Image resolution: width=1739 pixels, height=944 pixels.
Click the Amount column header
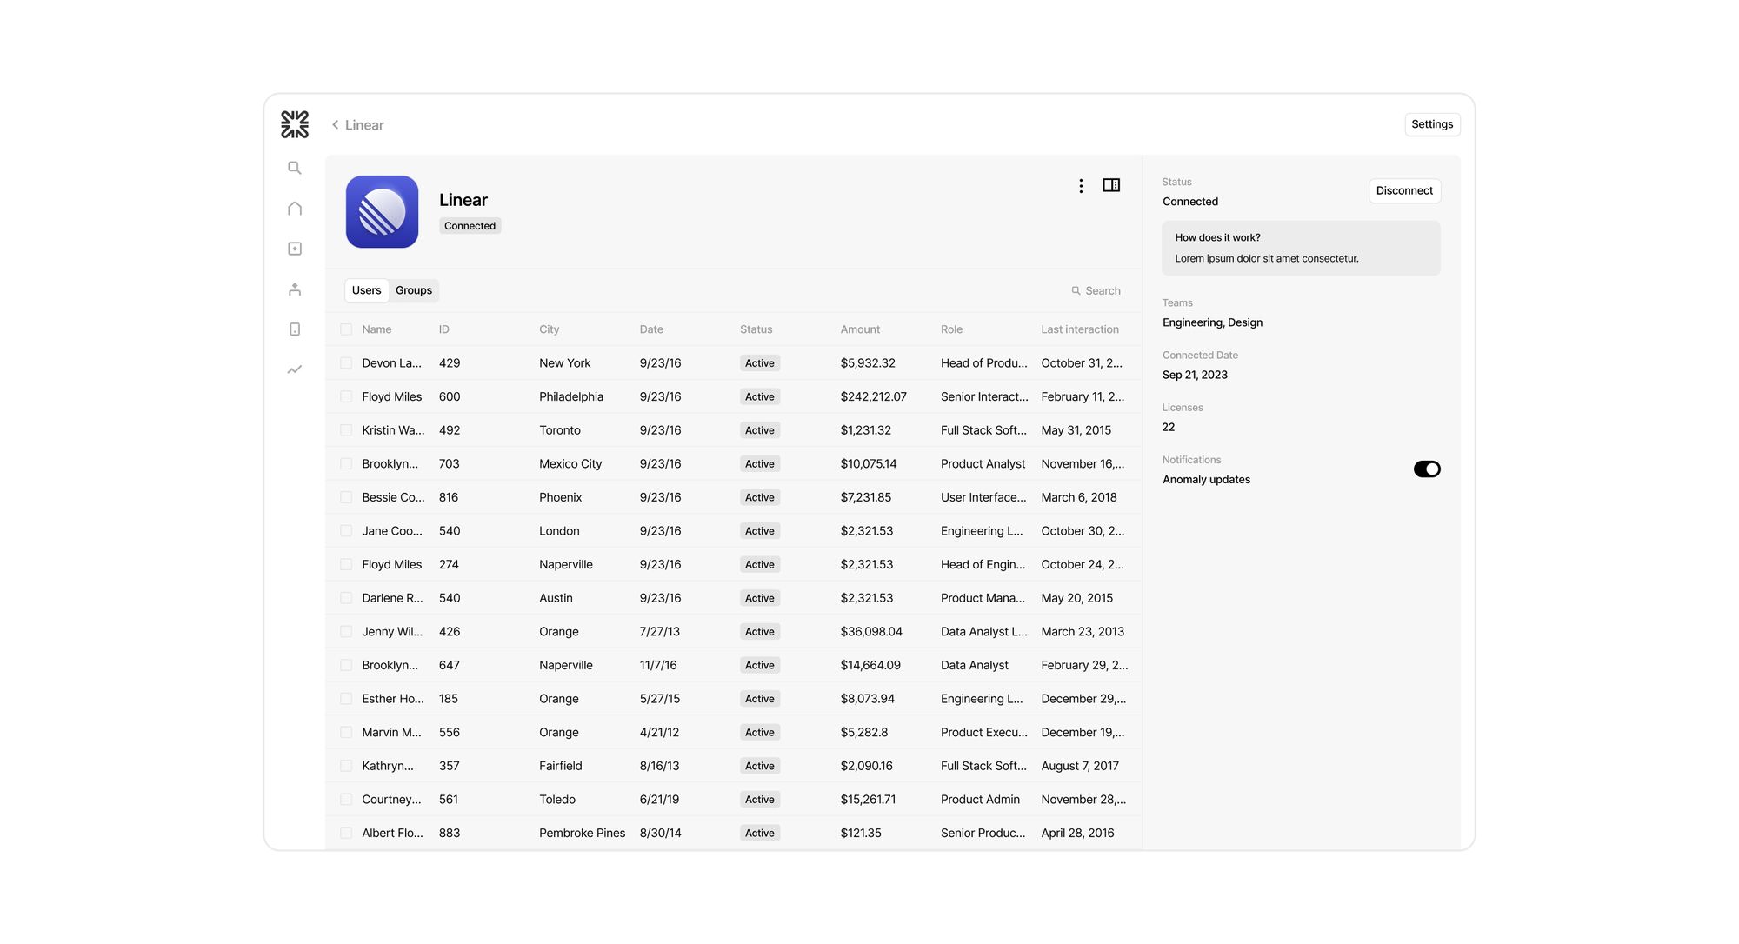pyautogui.click(x=860, y=329)
